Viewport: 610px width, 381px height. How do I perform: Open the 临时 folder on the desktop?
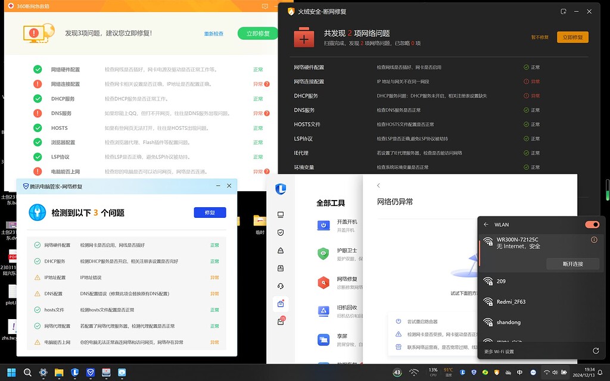coord(260,224)
